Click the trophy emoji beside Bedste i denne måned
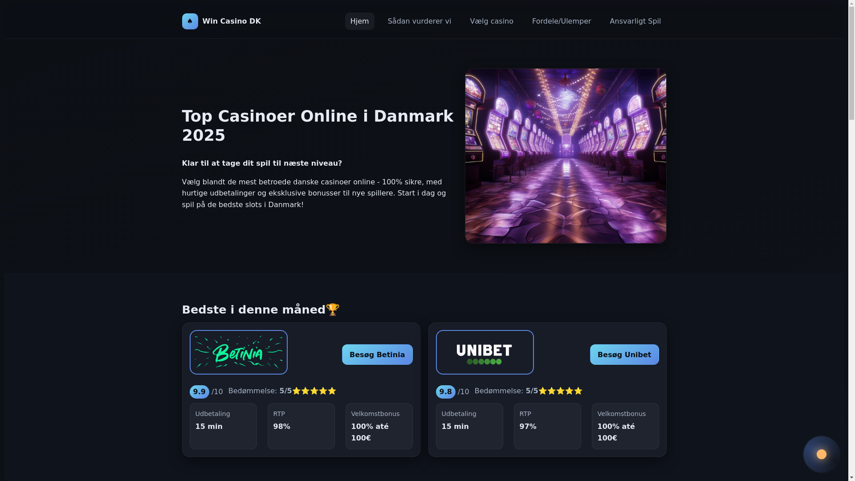The height and width of the screenshot is (481, 855). tap(333, 310)
